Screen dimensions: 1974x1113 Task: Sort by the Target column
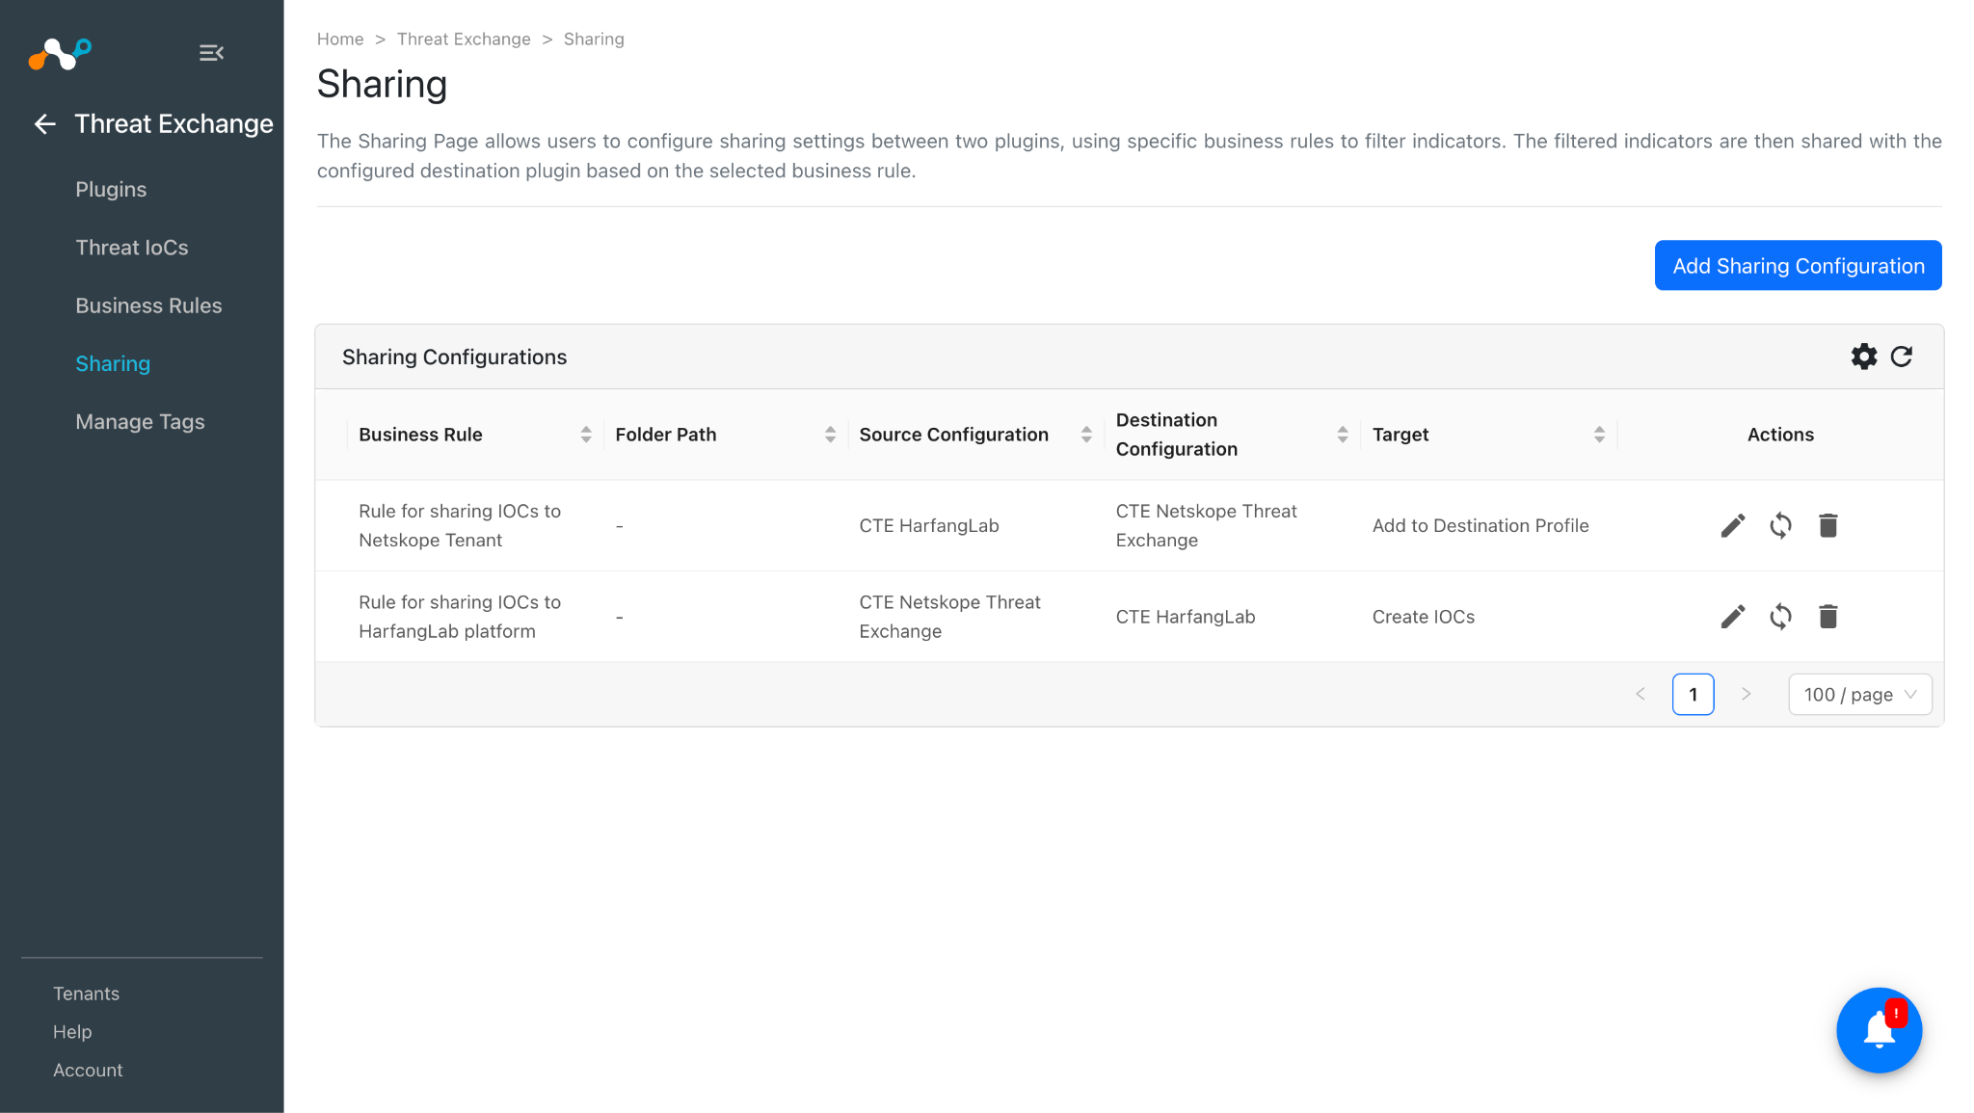[x=1599, y=435]
